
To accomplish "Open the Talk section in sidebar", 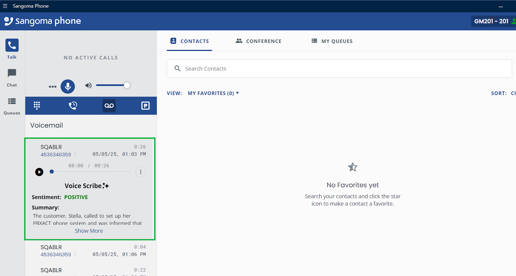I will [x=12, y=49].
